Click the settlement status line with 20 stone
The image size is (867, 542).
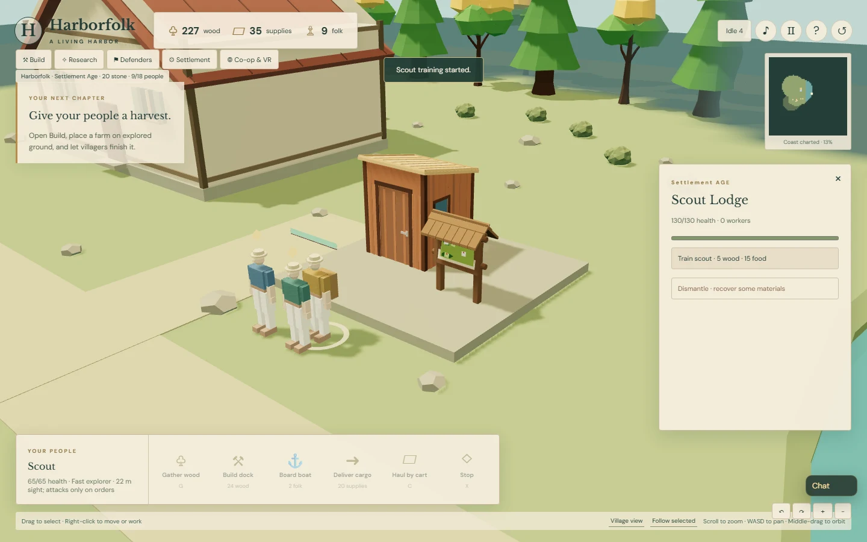click(x=92, y=76)
